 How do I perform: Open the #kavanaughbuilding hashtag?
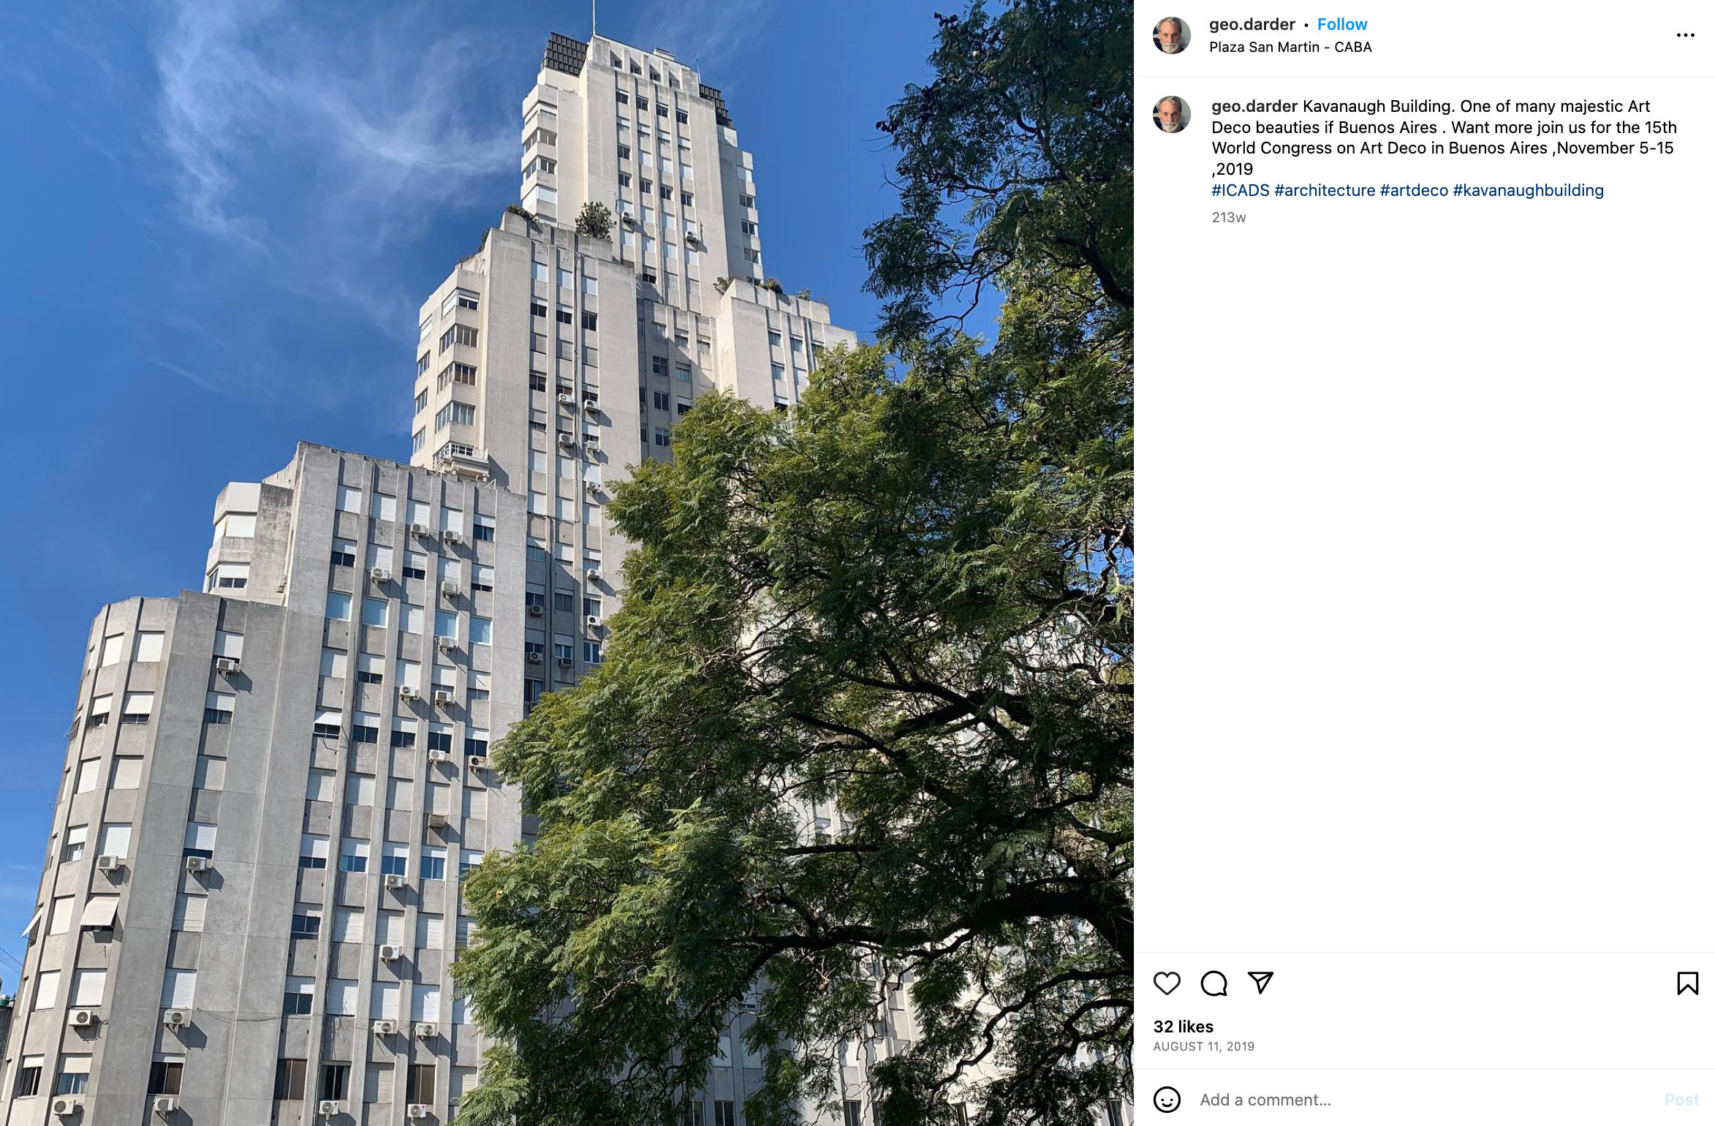click(x=1528, y=190)
